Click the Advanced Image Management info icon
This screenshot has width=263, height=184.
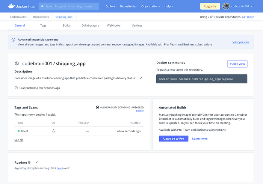point(13,40)
